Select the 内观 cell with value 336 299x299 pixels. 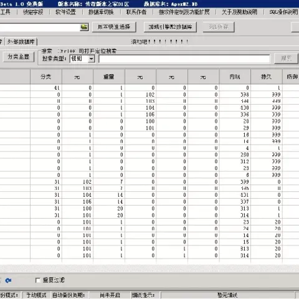pyautogui.click(x=235, y=115)
